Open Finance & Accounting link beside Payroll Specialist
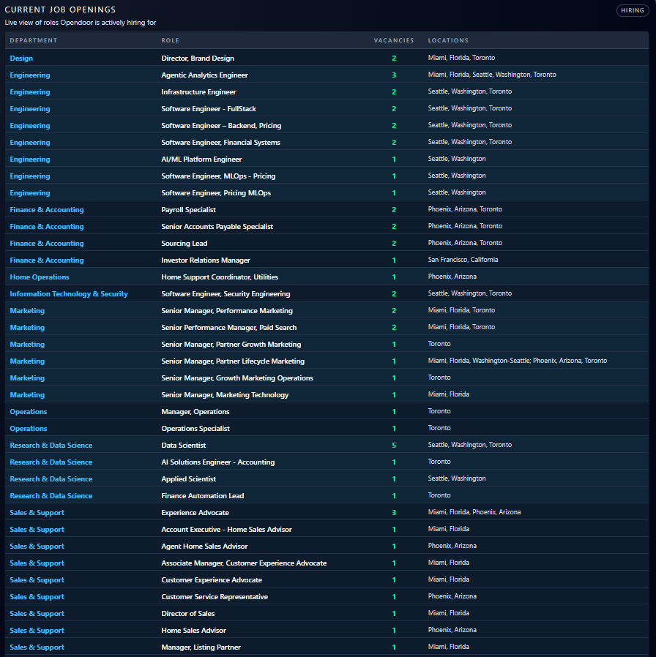The image size is (656, 657). (47, 209)
